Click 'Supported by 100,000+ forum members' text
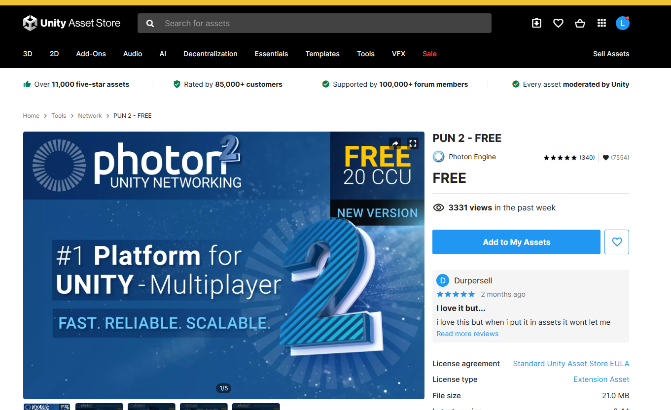 pos(400,84)
